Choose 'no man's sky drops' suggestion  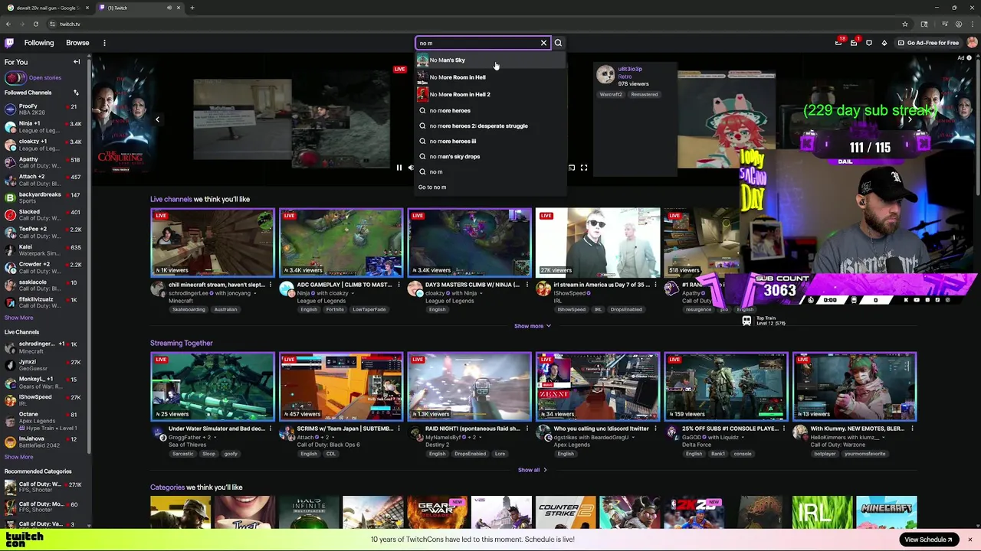click(490, 156)
